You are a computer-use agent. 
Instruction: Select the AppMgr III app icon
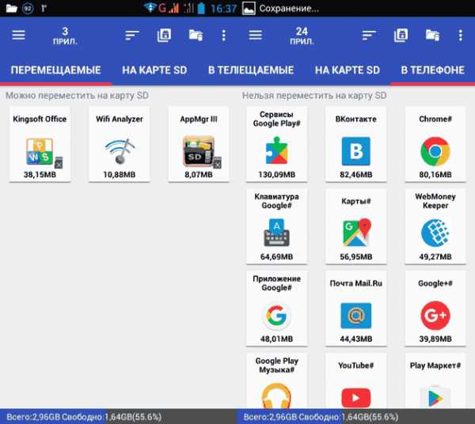[199, 151]
